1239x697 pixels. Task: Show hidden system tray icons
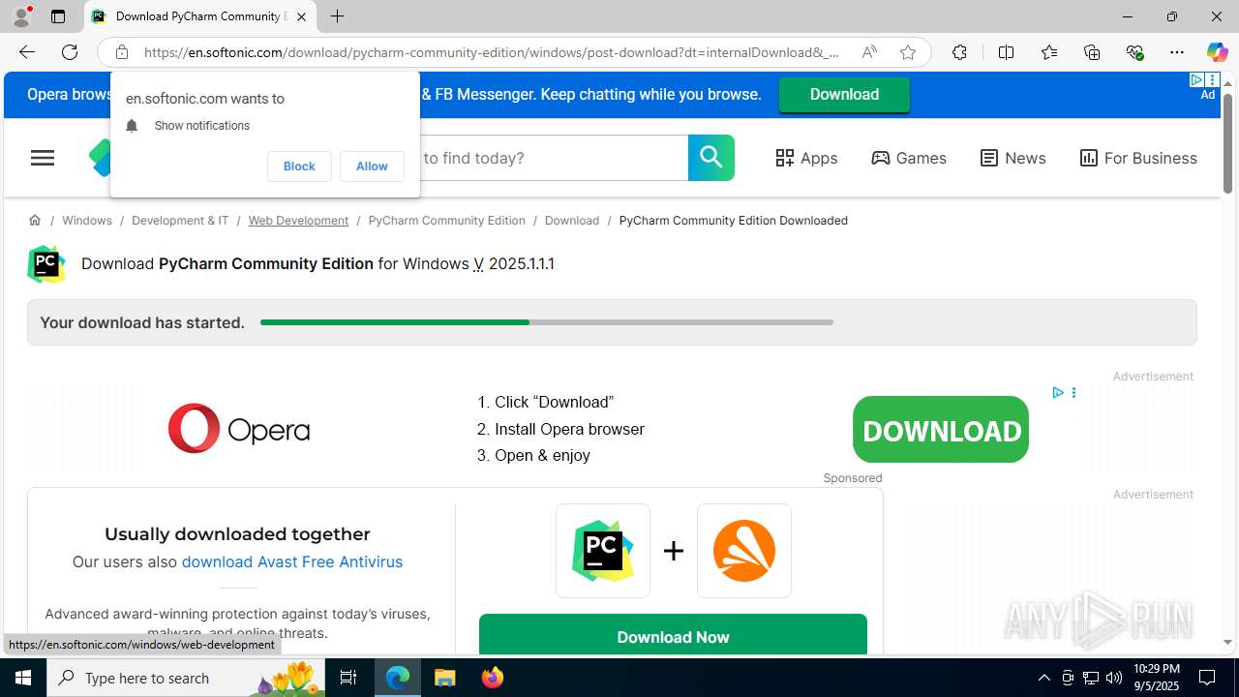click(x=1043, y=678)
